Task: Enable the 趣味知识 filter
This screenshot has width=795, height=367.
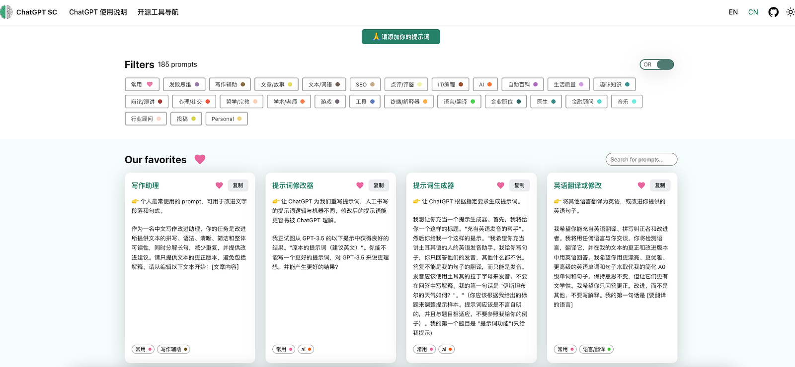Action: 615,84
